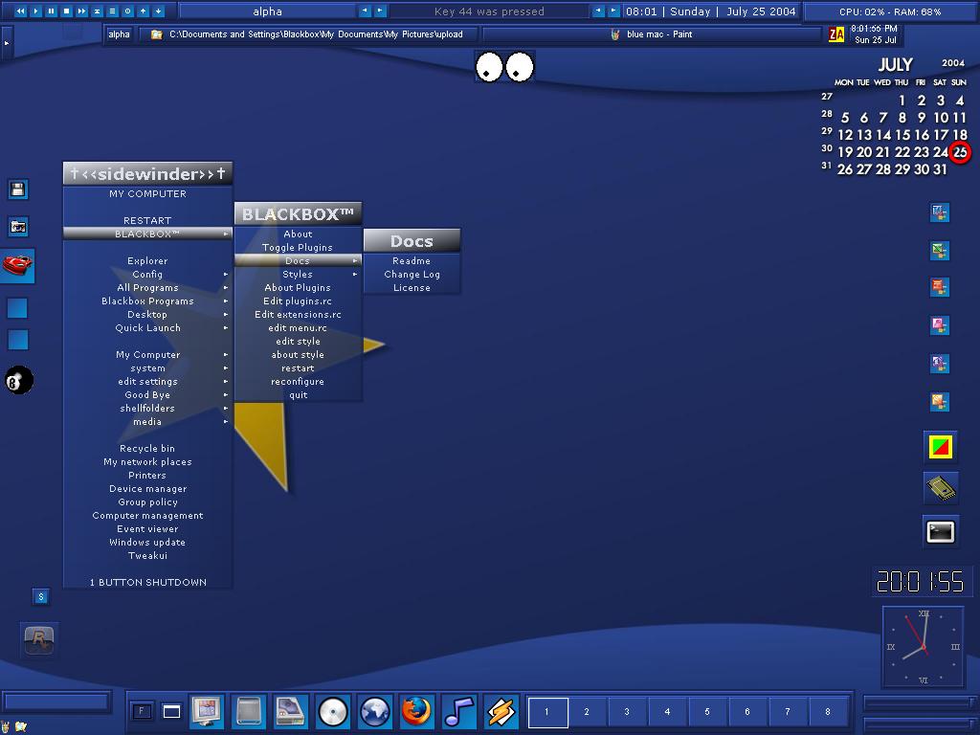Screen dimensions: 980x735
Task: Select License in the Docs menu
Action: click(412, 287)
